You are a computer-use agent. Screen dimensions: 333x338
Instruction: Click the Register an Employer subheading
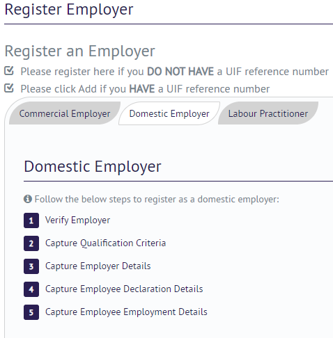tap(79, 51)
